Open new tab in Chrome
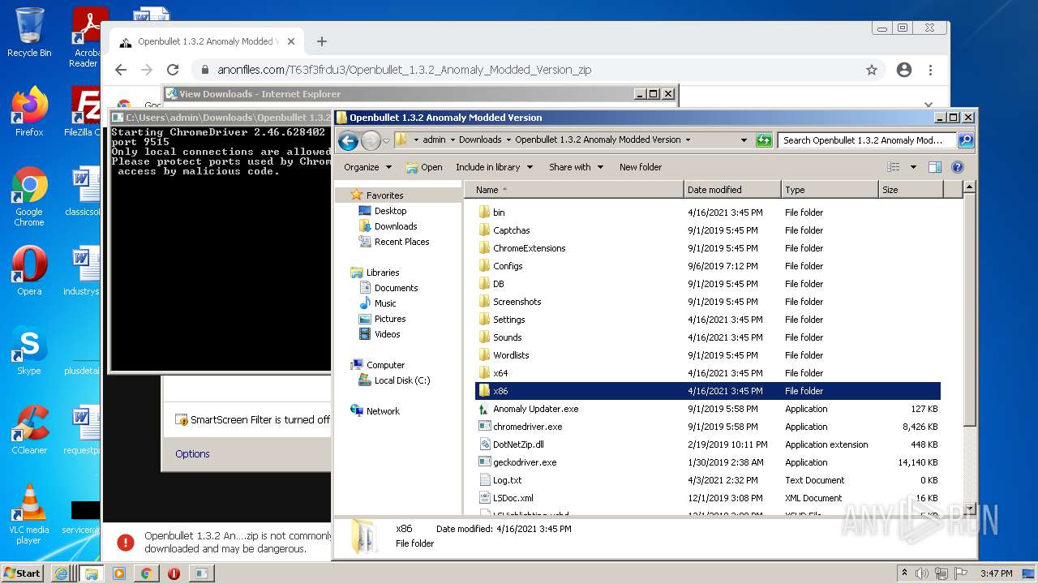 tap(322, 41)
